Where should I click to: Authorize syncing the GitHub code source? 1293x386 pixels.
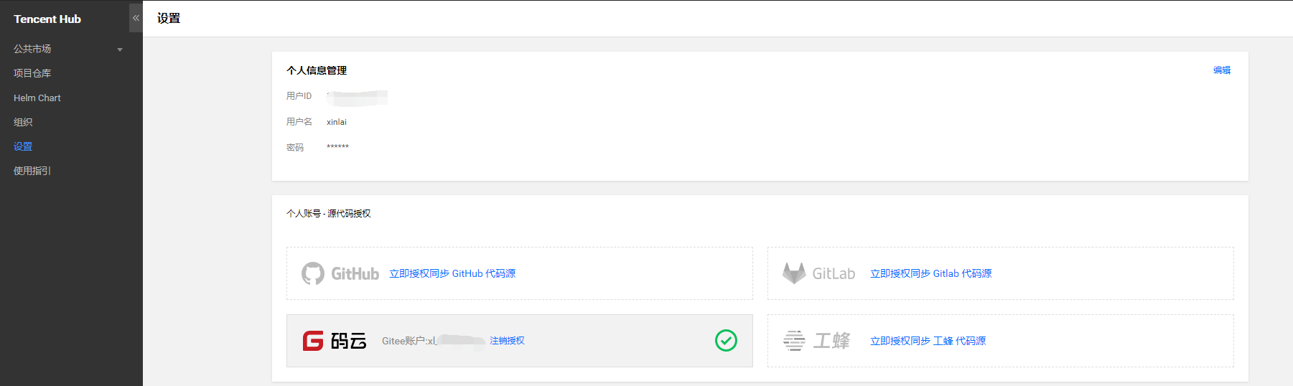click(452, 273)
